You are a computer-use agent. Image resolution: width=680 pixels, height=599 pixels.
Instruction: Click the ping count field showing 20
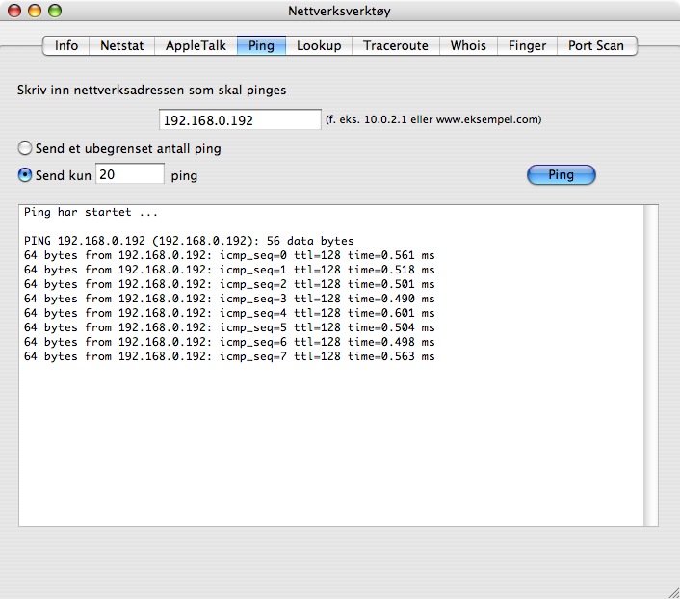[130, 174]
